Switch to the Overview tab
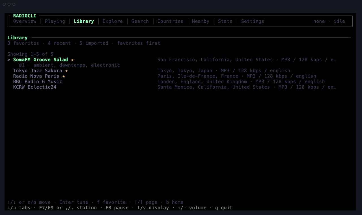This screenshot has height=215, width=362. 25,21
